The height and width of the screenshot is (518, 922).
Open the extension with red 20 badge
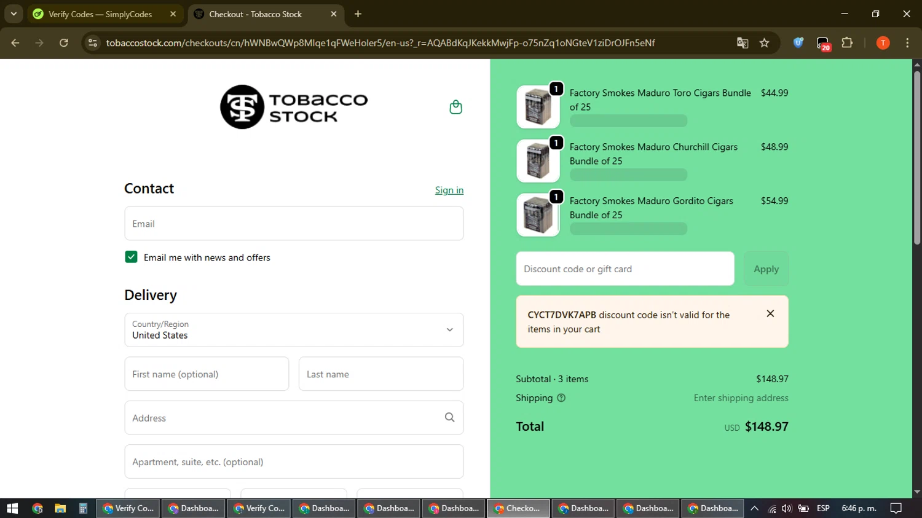823,44
